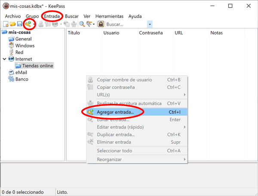Click the eMail envelope group icon
The height and width of the screenshot is (196, 258).
(11, 72)
